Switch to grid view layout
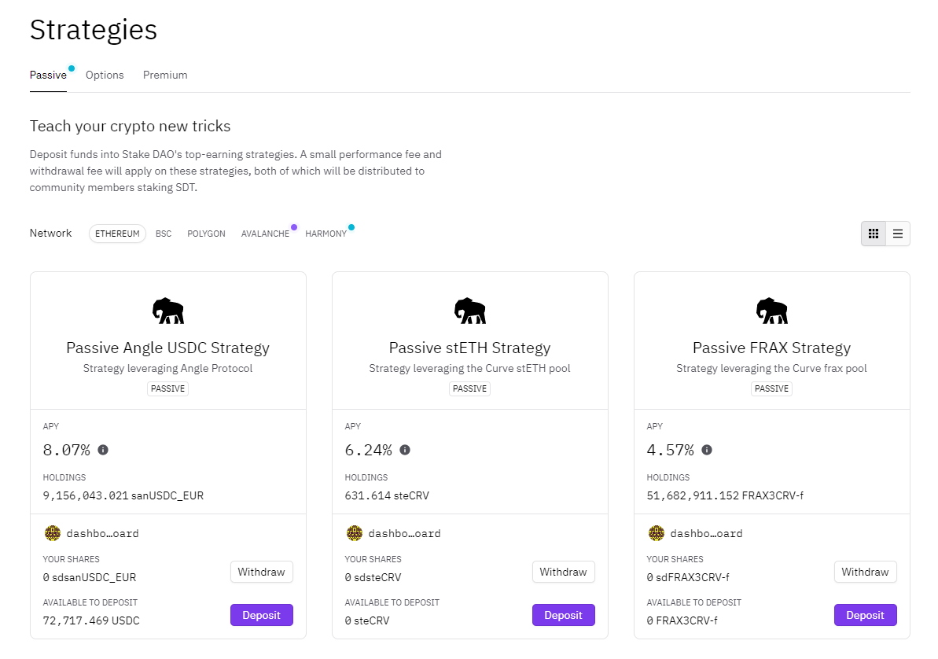 (873, 234)
